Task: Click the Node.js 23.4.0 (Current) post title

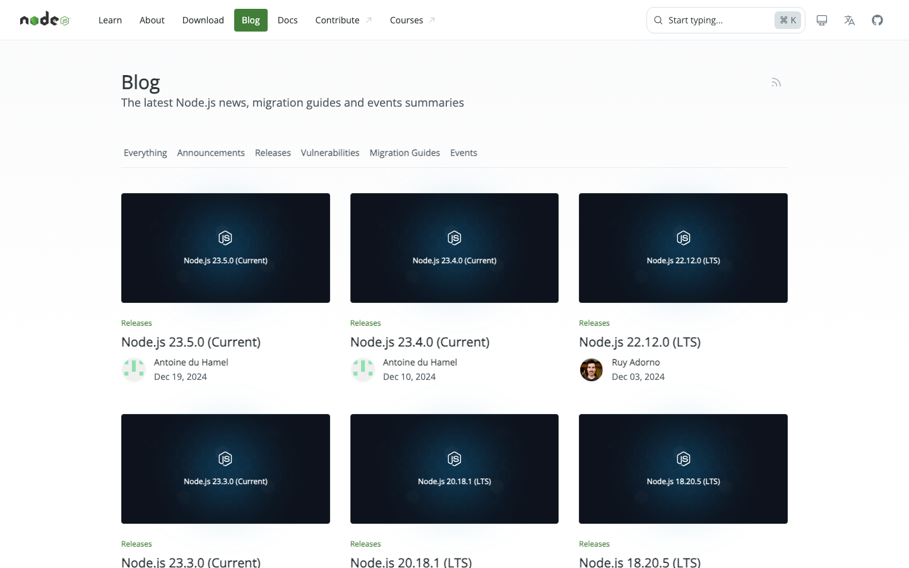Action: pyautogui.click(x=420, y=342)
